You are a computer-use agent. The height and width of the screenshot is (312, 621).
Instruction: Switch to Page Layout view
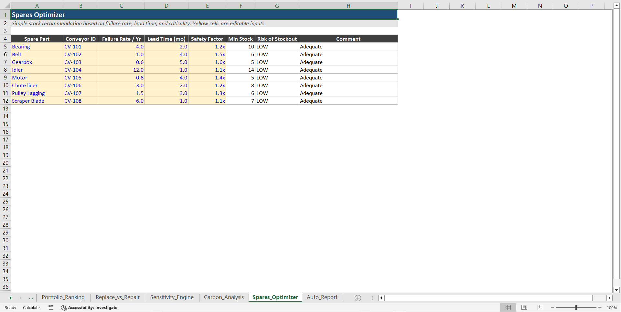point(524,307)
